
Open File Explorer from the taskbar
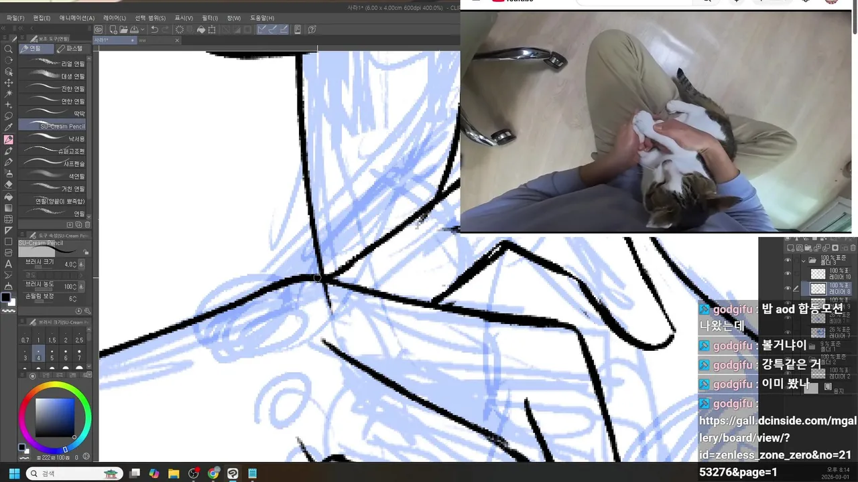174,473
